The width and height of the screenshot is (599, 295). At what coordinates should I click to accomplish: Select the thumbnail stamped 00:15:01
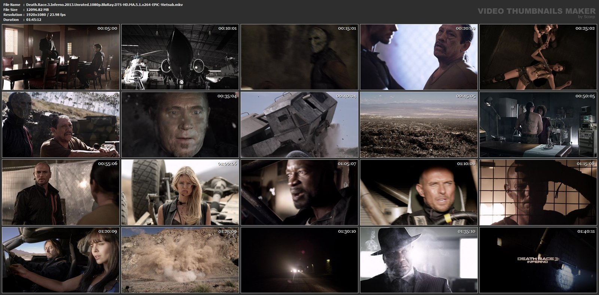(299, 57)
